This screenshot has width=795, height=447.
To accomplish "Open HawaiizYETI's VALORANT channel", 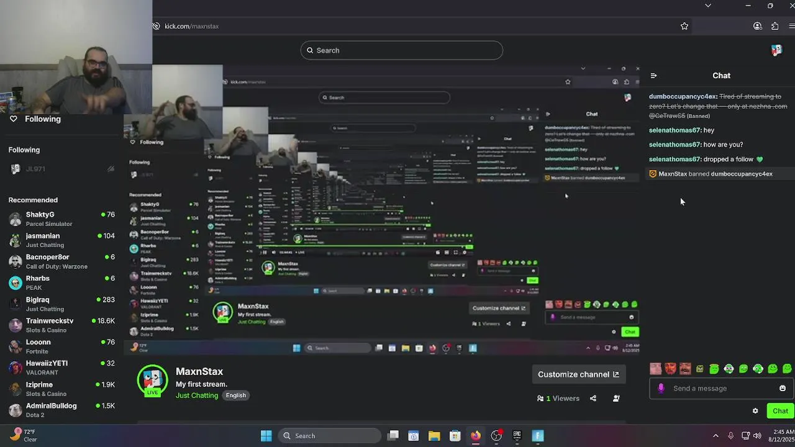I will click(x=62, y=368).
